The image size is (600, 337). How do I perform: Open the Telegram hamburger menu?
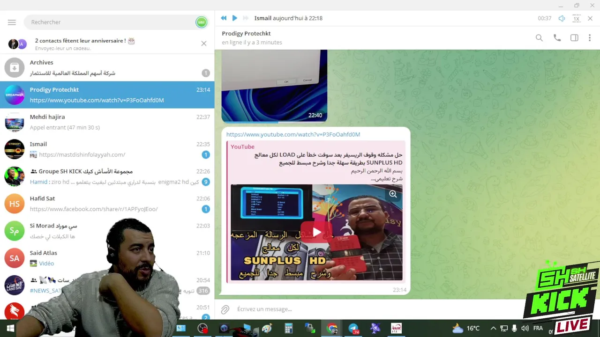tap(12, 22)
